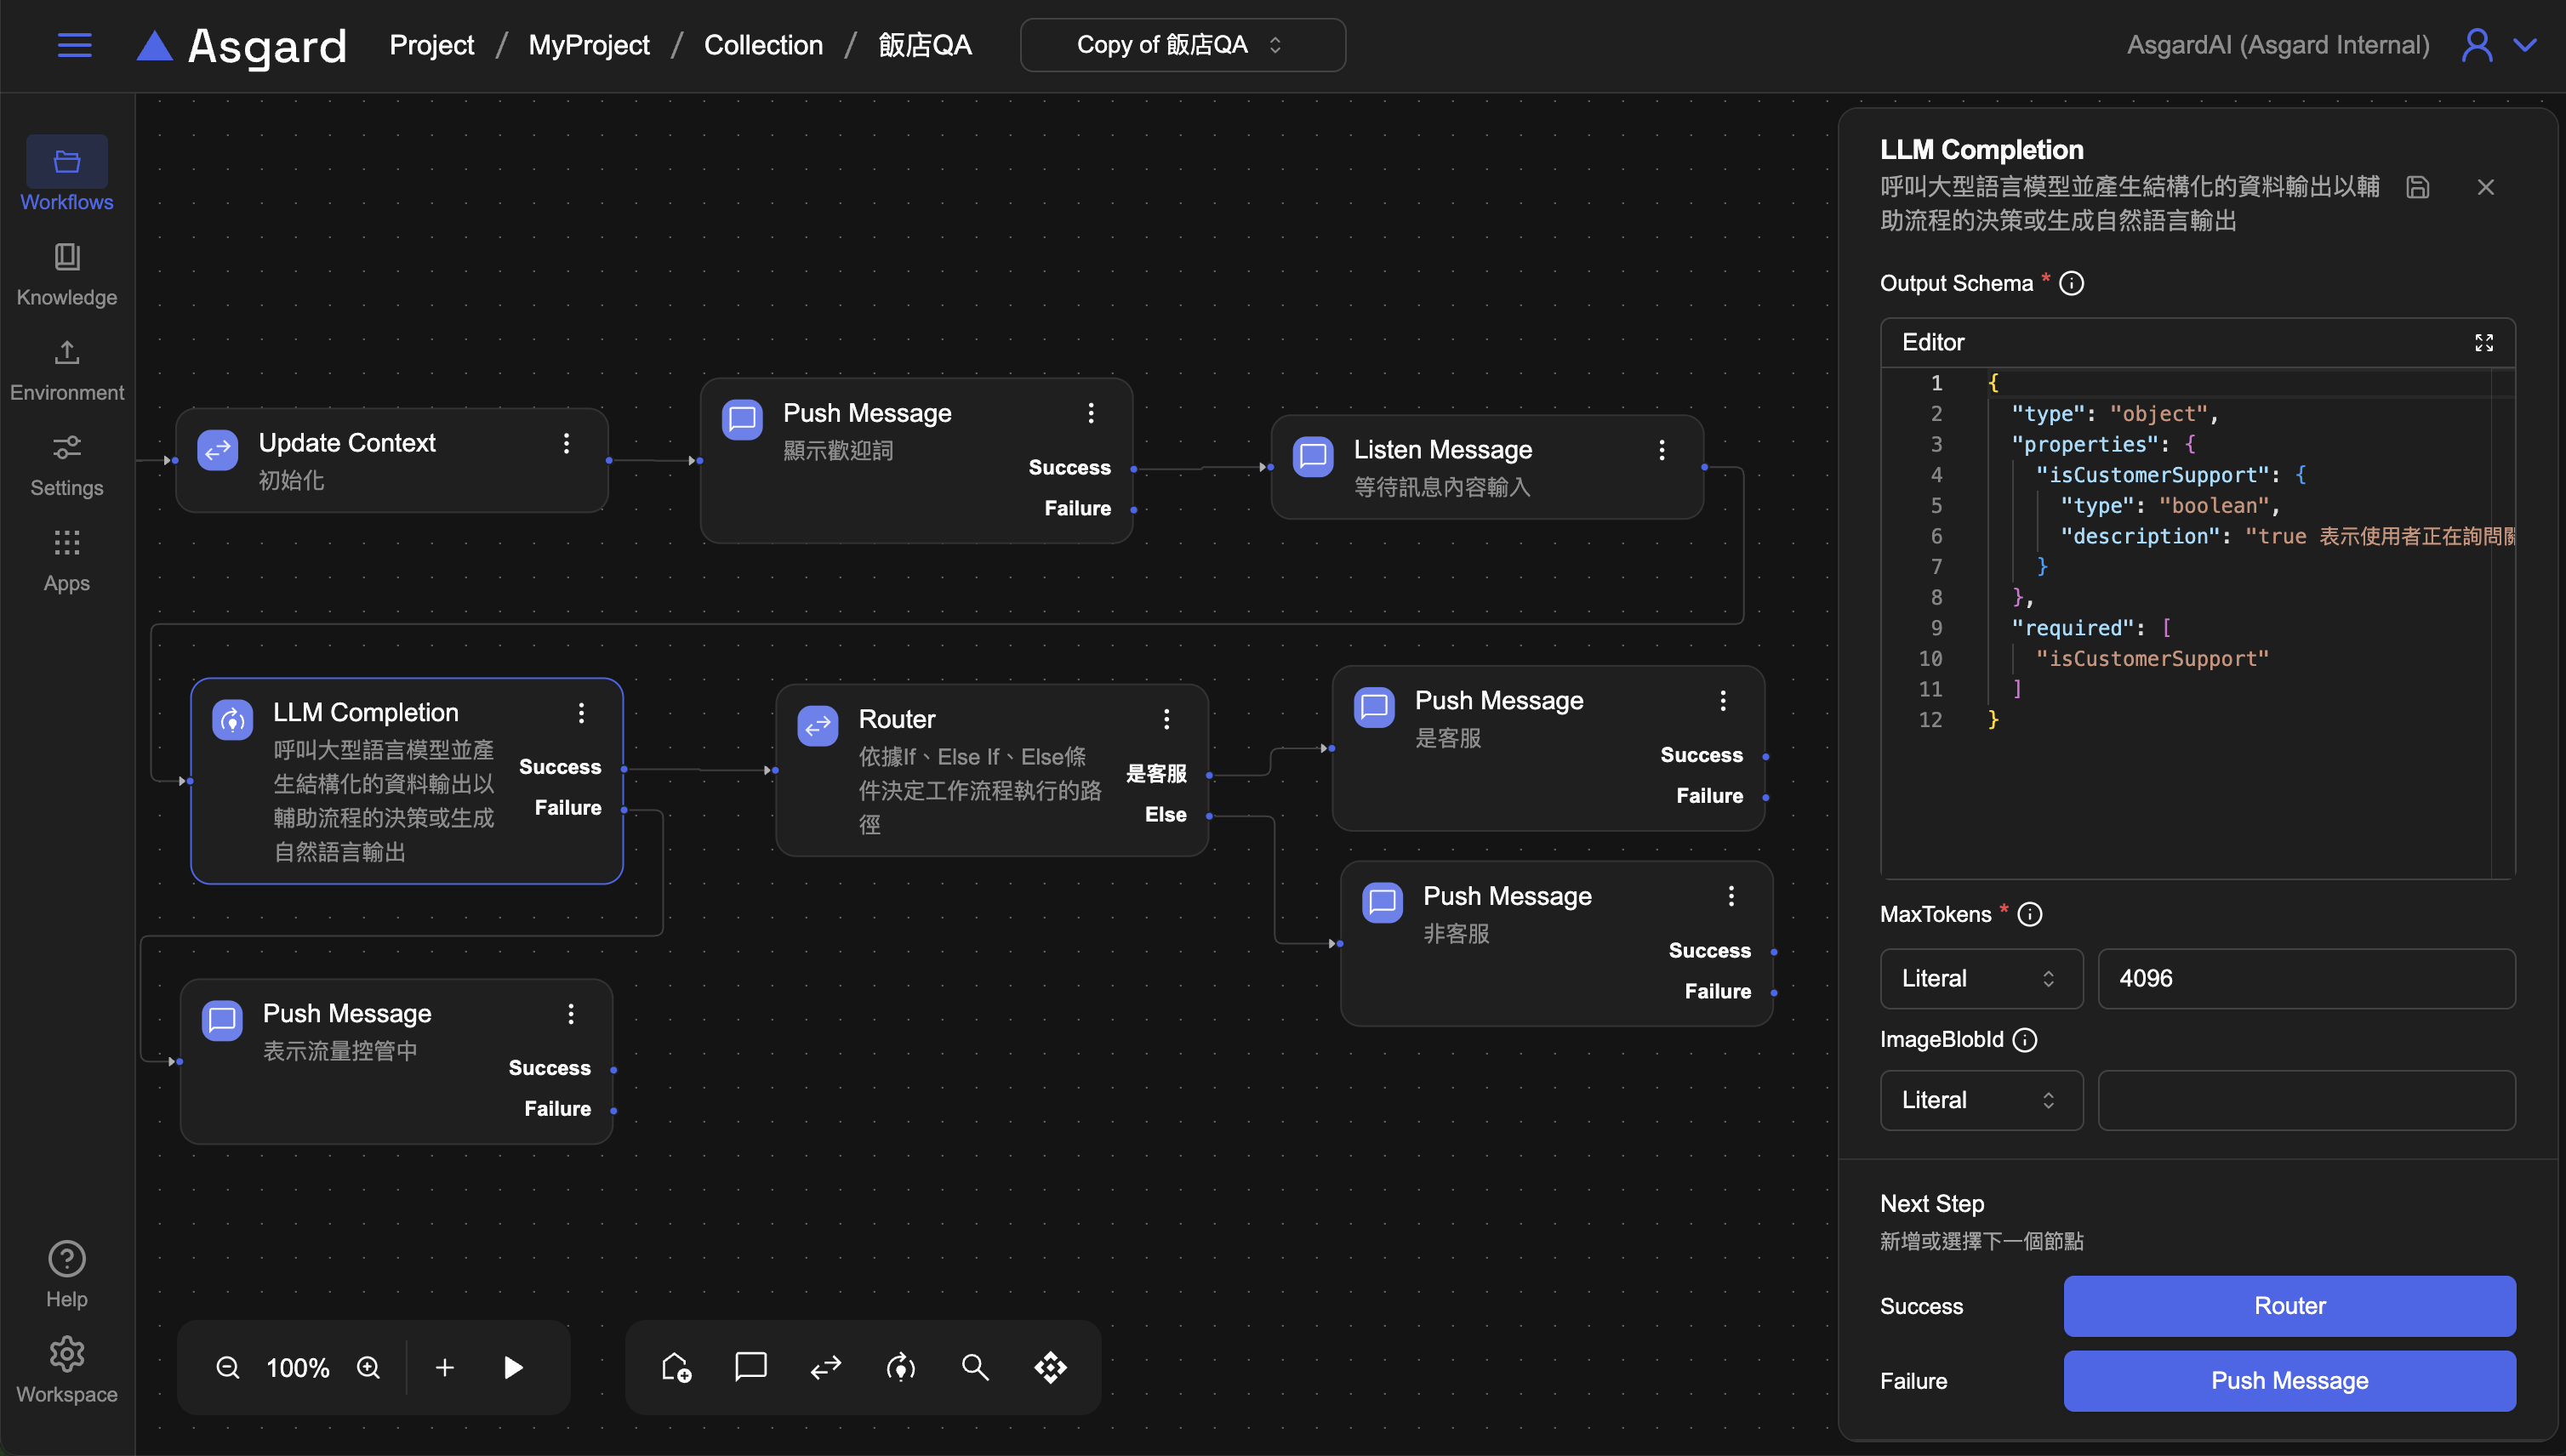Open the Environment sidebar tab
This screenshot has width=2566, height=1456.
[x=66, y=369]
